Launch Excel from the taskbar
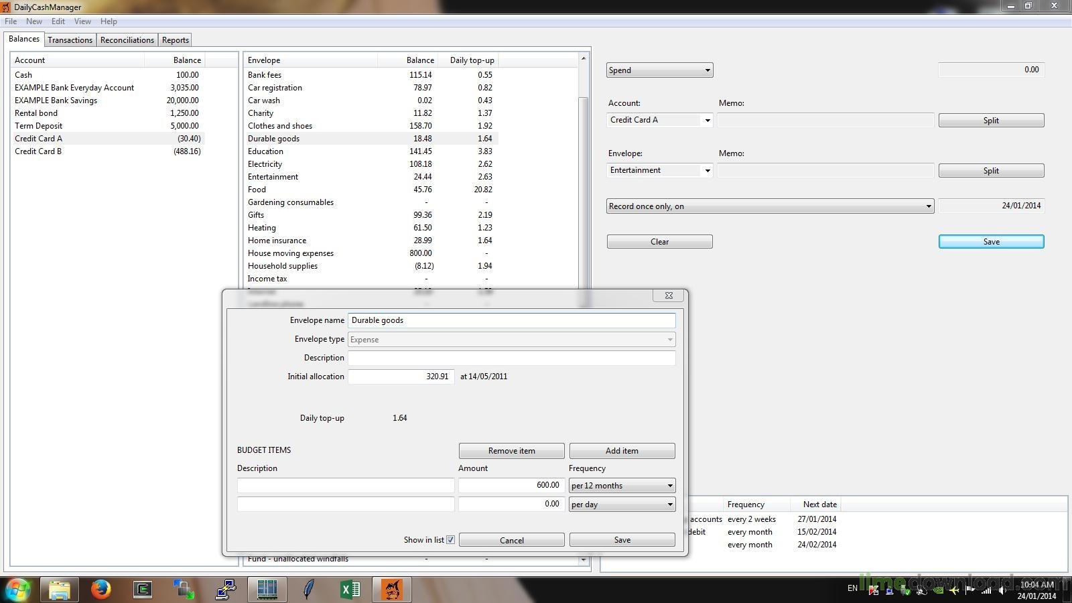 tap(350, 590)
